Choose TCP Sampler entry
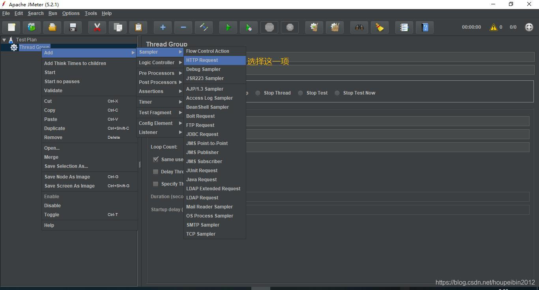 215,234
